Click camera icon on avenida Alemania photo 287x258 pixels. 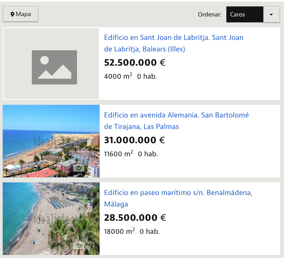tap(79, 168)
